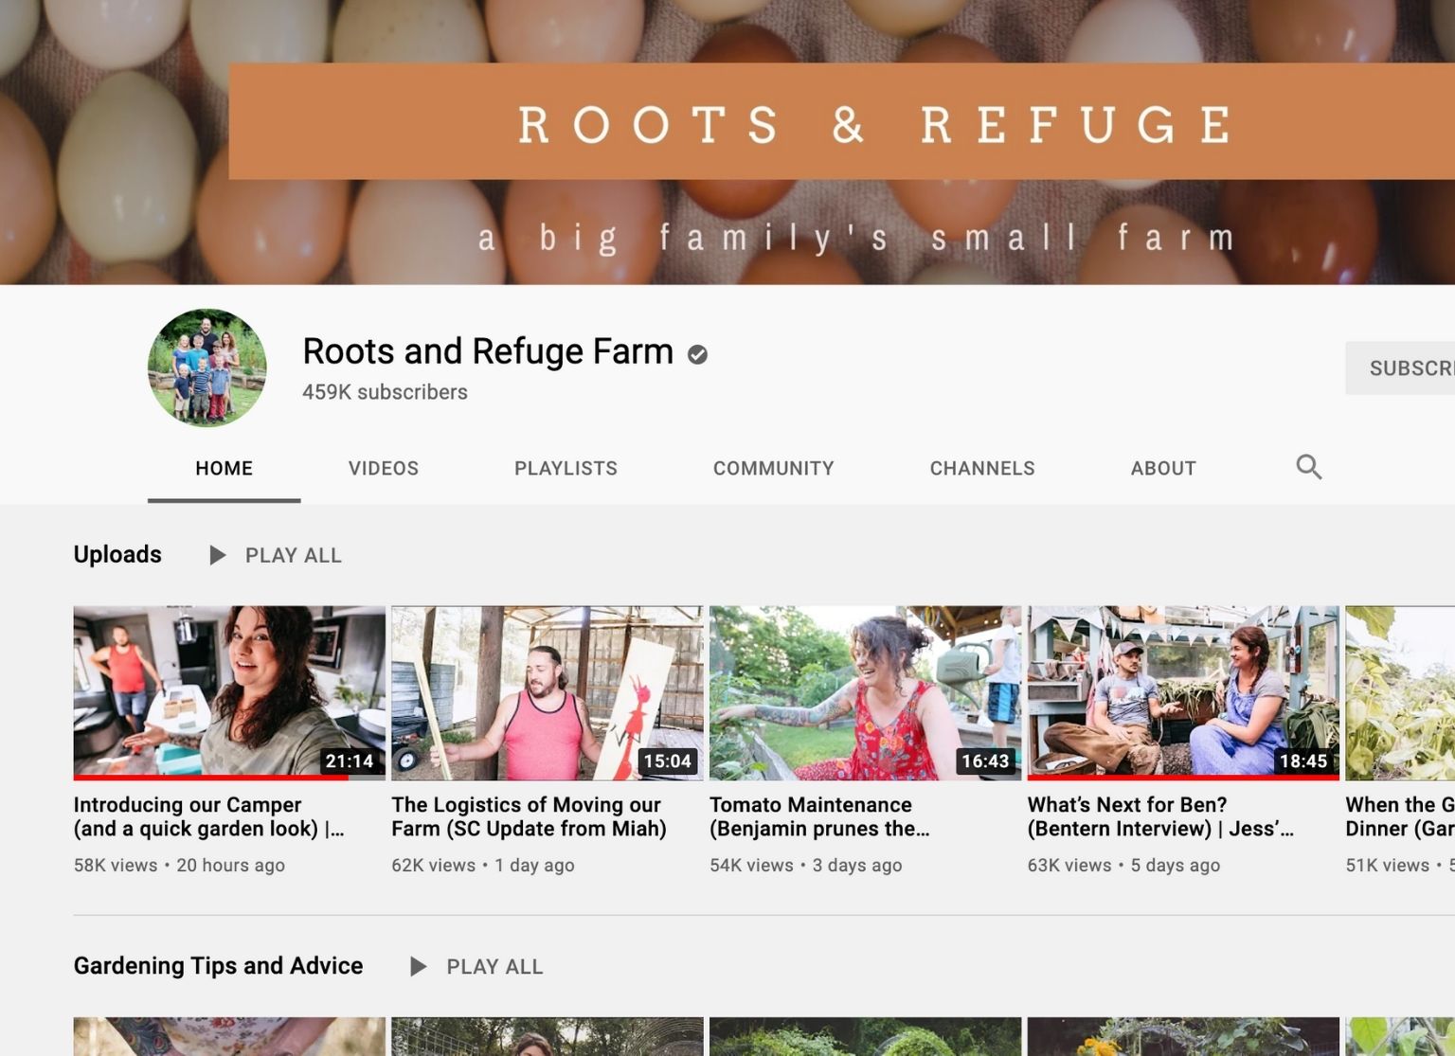The height and width of the screenshot is (1056, 1455).
Task: Open What's Next for Ben thumbnail
Action: click(1182, 692)
